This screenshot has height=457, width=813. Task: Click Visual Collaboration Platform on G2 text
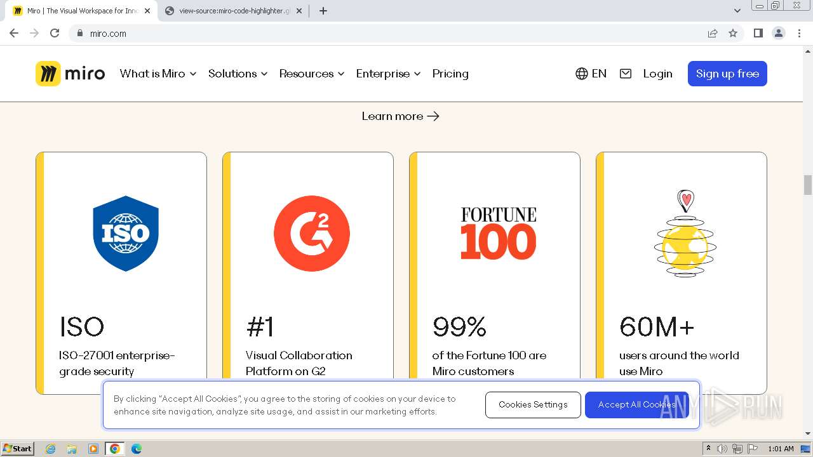(x=299, y=363)
